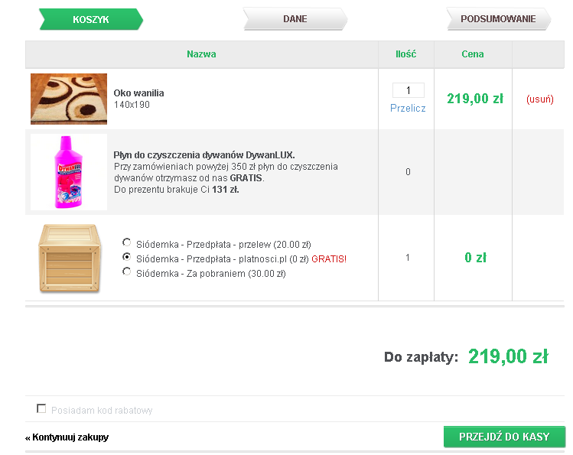The image size is (573, 455).
Task: Click the quantity input field for rug
Action: click(x=408, y=90)
